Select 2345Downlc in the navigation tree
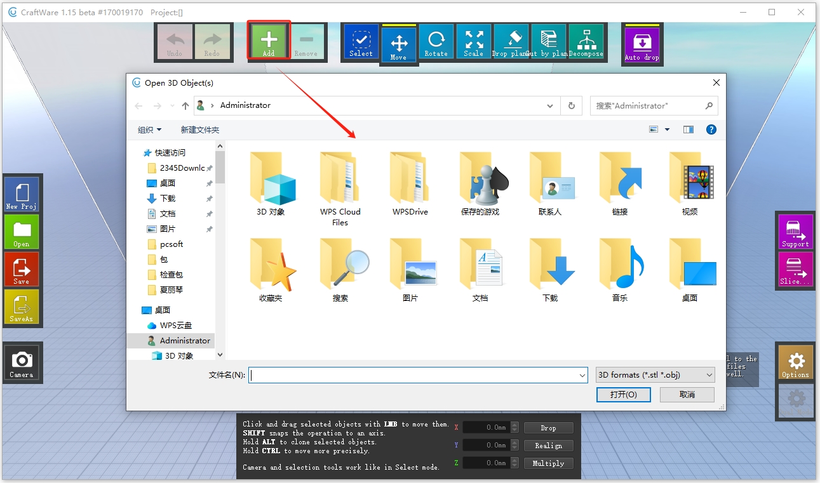This screenshot has height=483, width=820. [182, 168]
